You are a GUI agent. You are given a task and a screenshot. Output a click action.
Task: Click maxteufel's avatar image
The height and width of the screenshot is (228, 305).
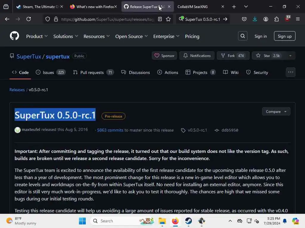click(x=18, y=130)
